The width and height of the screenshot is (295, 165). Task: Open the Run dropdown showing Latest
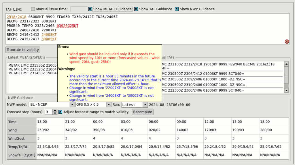coord(135,105)
